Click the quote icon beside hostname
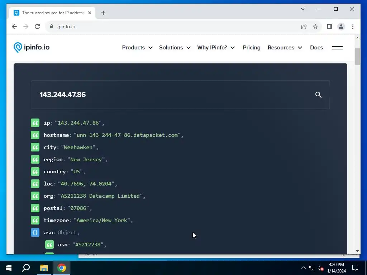This screenshot has height=275, width=367. 35,135
